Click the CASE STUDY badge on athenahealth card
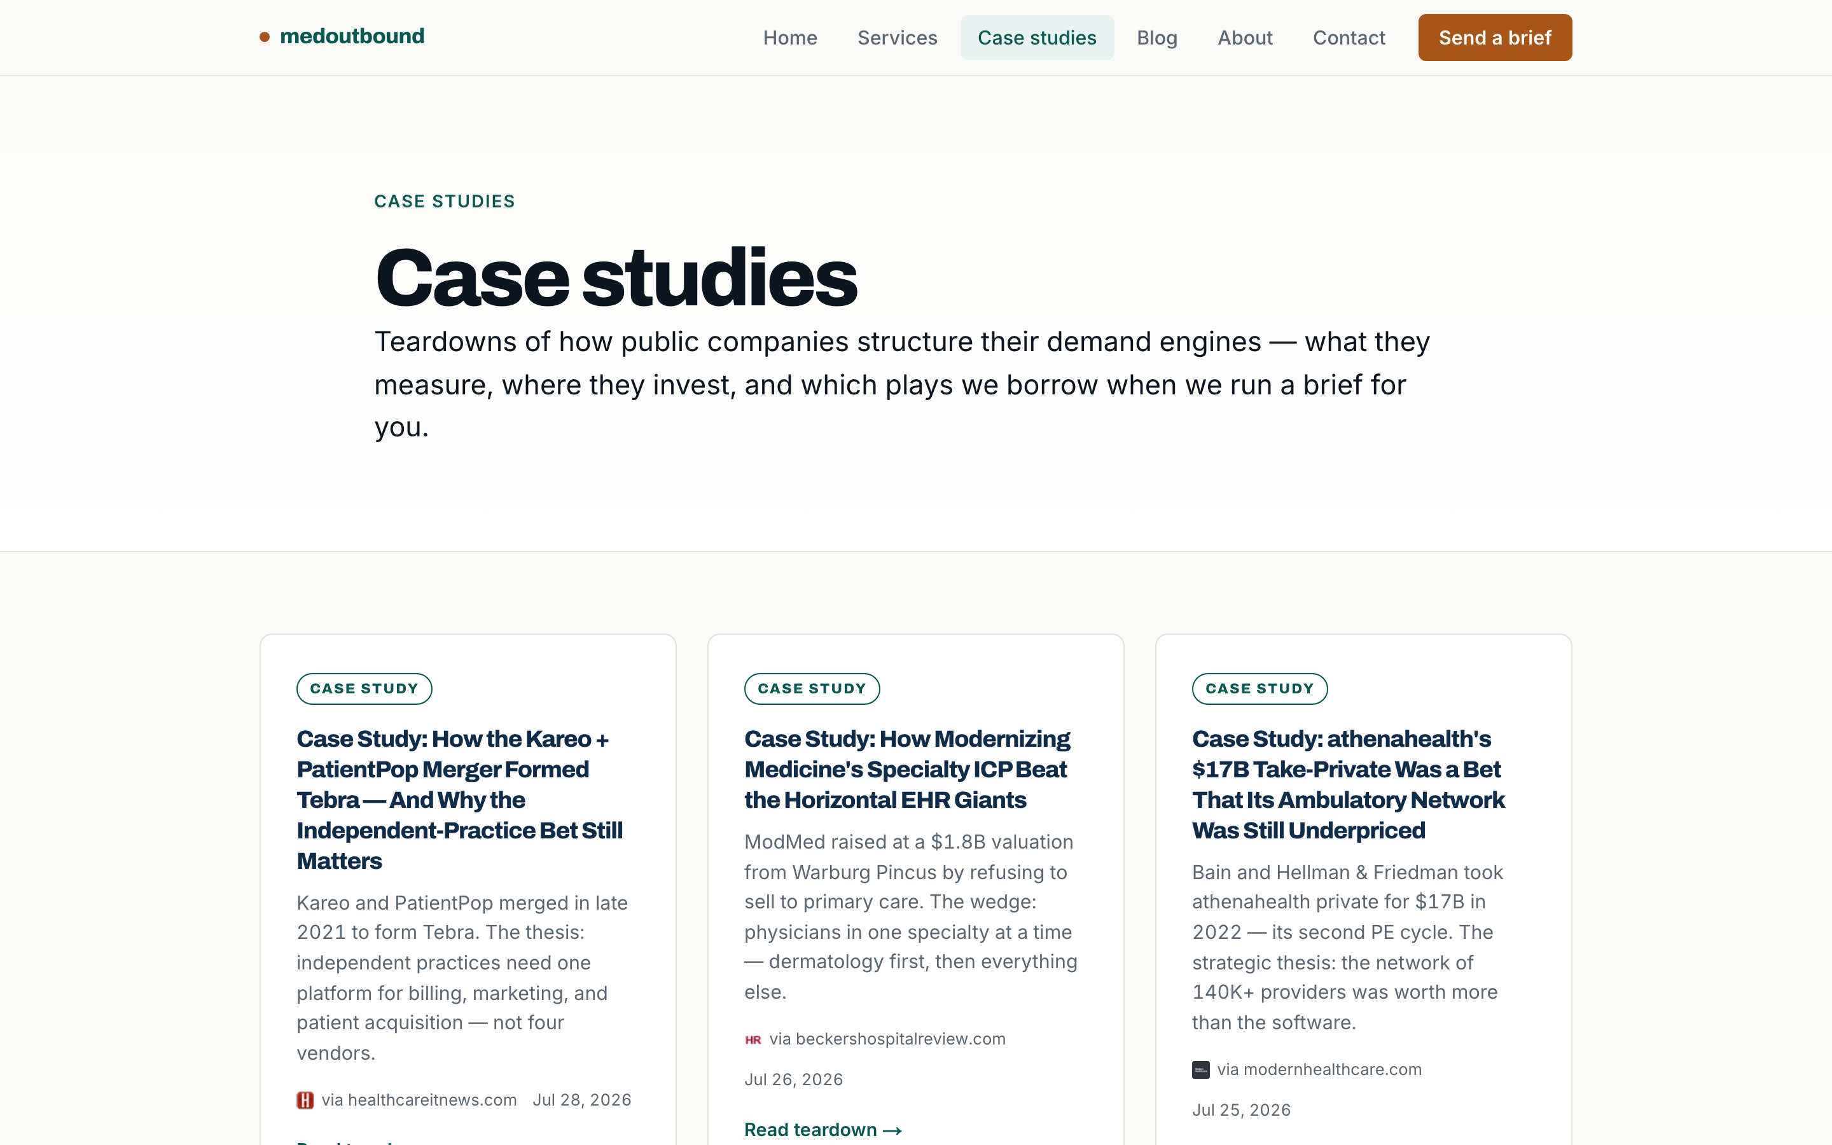 point(1259,688)
